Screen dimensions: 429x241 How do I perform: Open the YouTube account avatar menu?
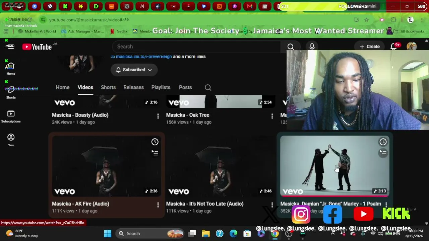(x=412, y=47)
